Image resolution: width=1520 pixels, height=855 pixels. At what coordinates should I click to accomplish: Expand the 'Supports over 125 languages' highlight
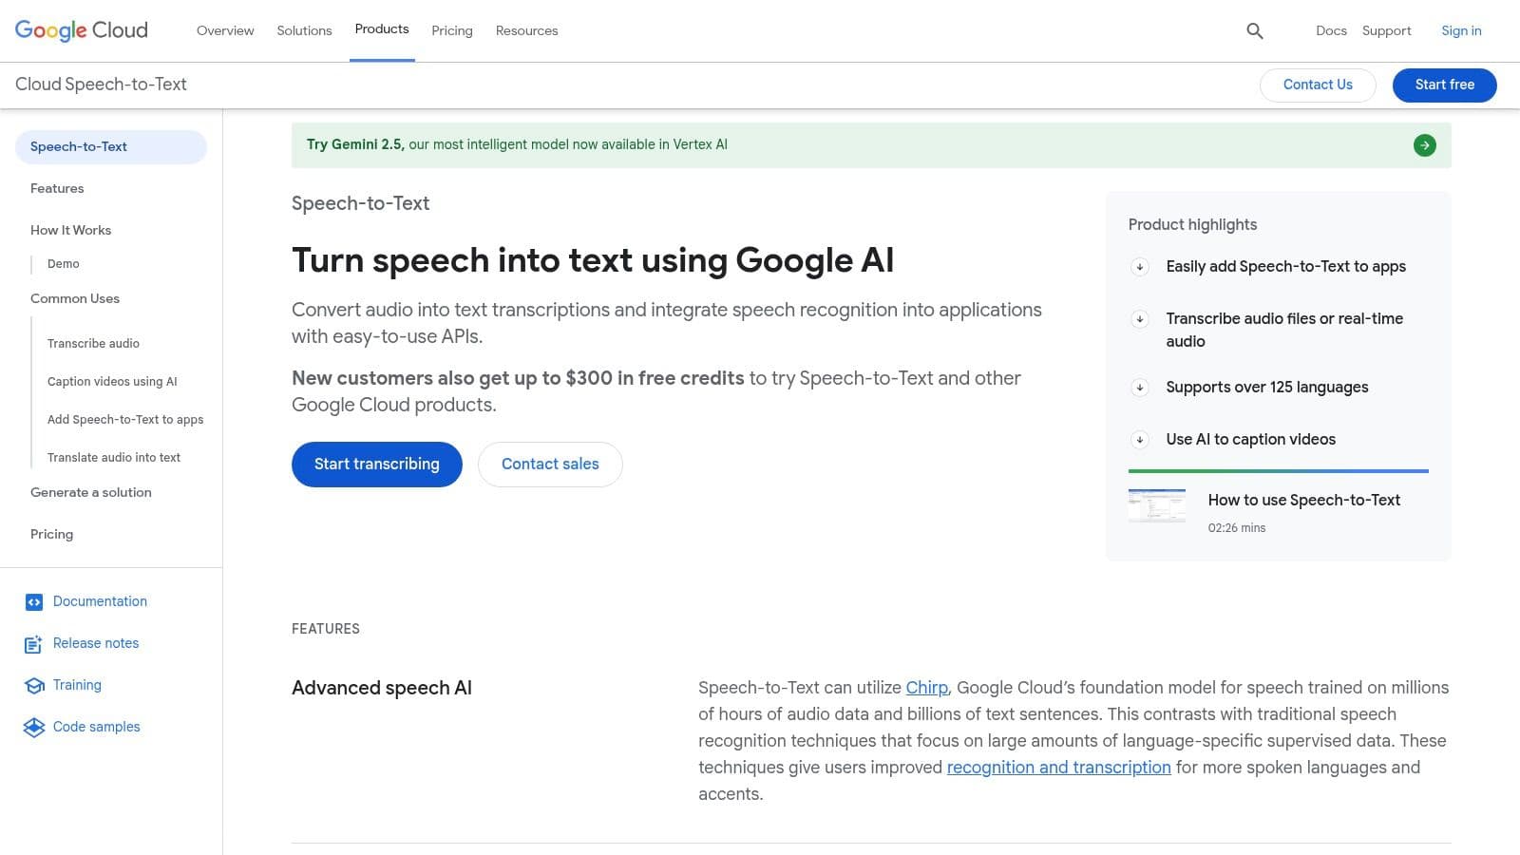(x=1140, y=388)
